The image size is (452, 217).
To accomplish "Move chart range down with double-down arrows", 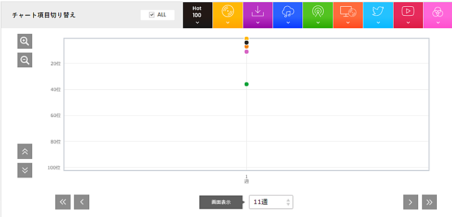I will (25, 170).
